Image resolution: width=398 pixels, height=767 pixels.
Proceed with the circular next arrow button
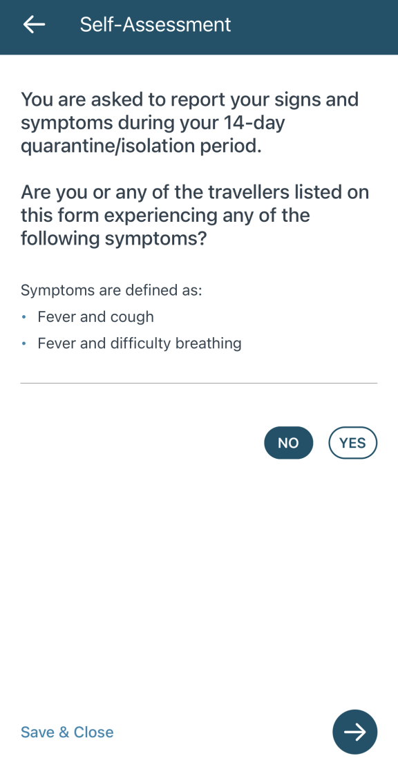pyautogui.click(x=355, y=732)
